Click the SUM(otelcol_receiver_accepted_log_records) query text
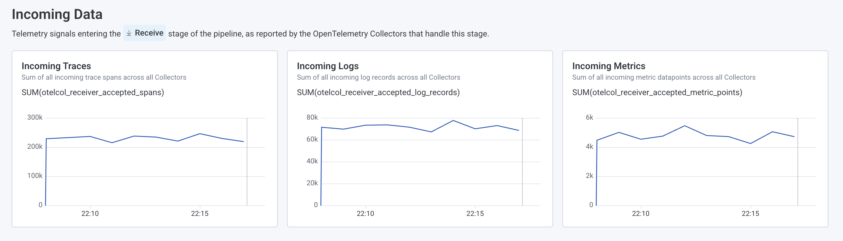Image resolution: width=843 pixels, height=241 pixels. [378, 92]
